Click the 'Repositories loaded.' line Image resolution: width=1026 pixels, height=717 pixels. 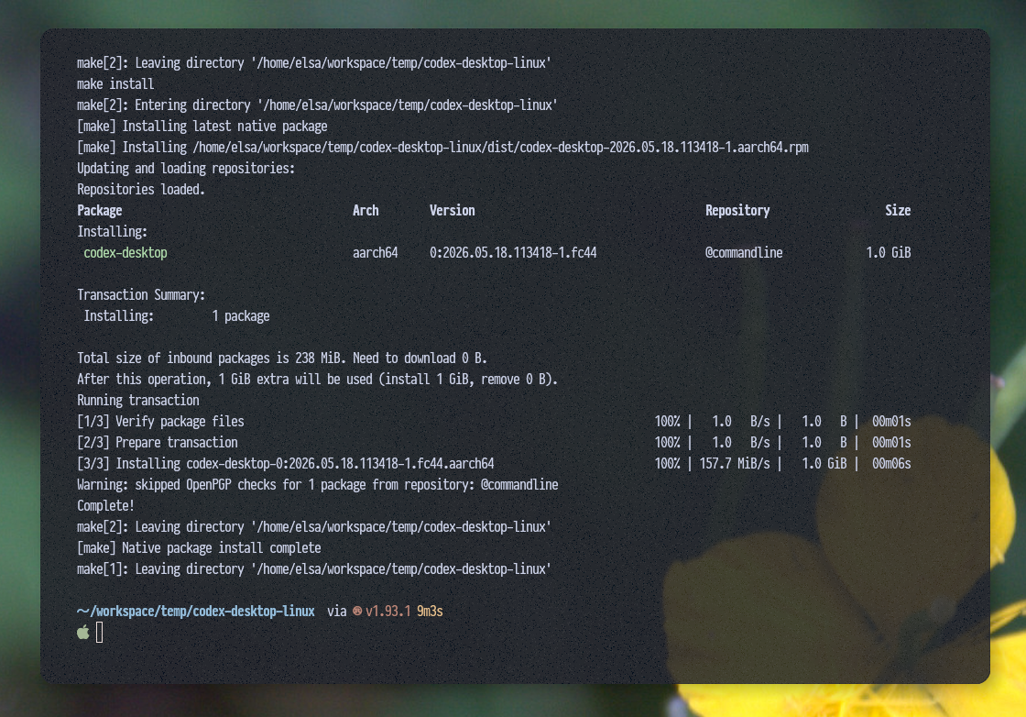click(x=141, y=190)
